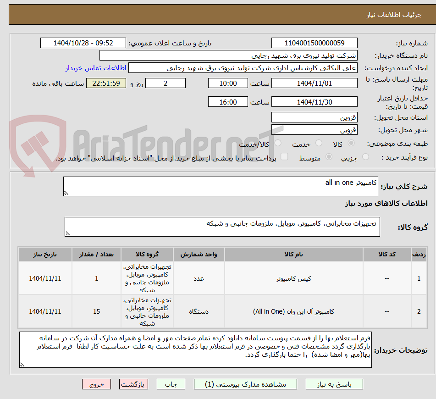Click the general description box 'کامپیوتر all in one'
This screenshot has height=399, width=436.
[x=221, y=186]
